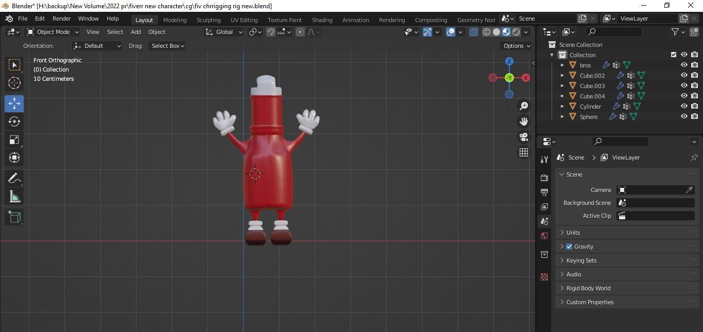Viewport: 703px width, 332px height.
Task: Switch to rendered viewport shading
Action: click(x=516, y=32)
